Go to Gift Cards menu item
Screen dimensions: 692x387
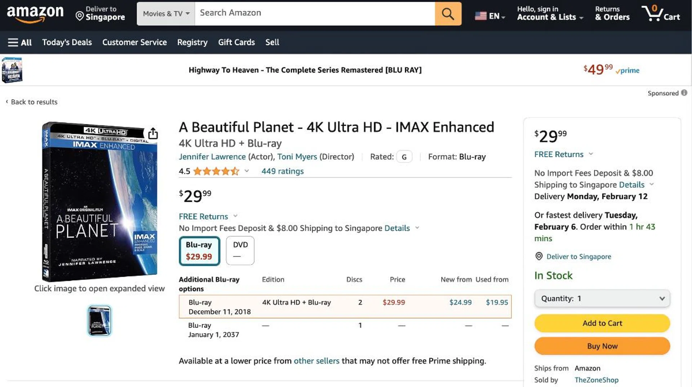(x=236, y=42)
